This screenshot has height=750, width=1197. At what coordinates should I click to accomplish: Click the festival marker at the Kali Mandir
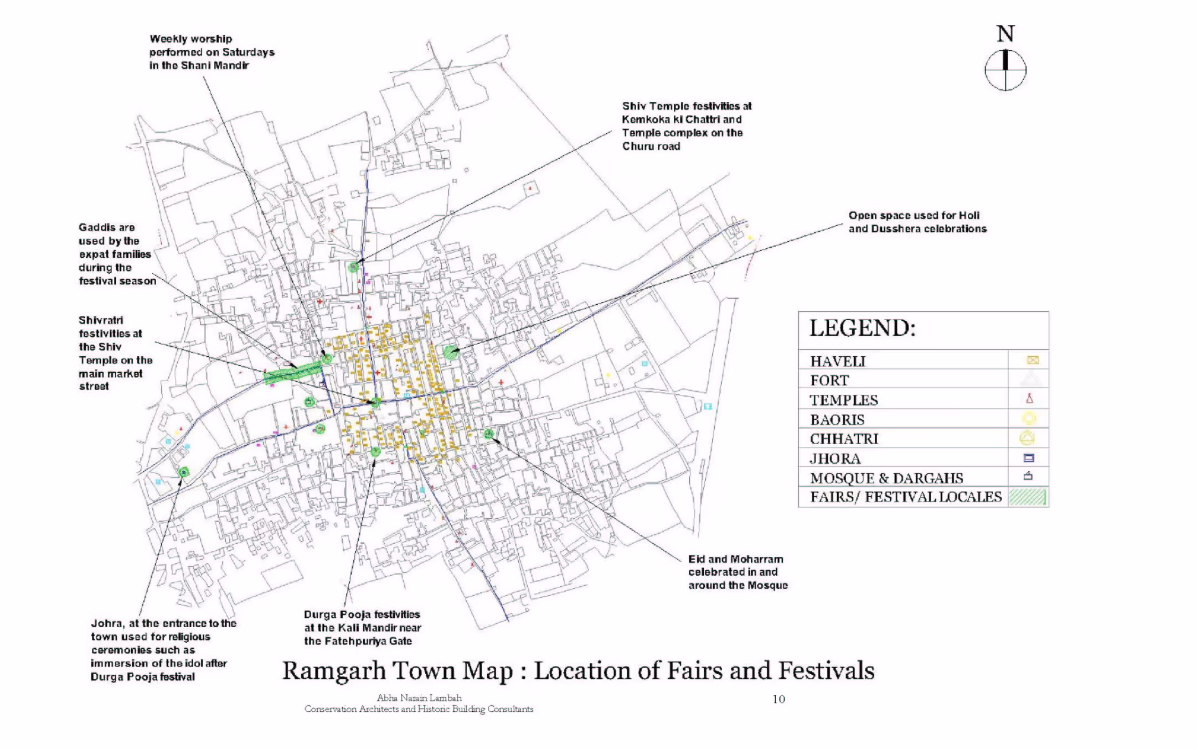(375, 451)
